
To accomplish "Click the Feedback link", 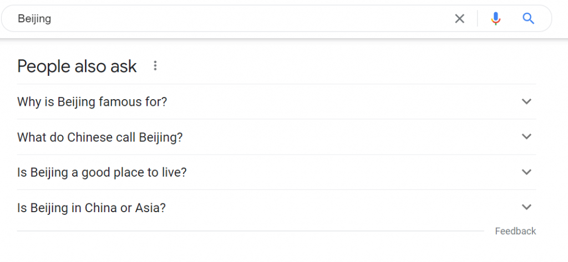I will pyautogui.click(x=515, y=231).
